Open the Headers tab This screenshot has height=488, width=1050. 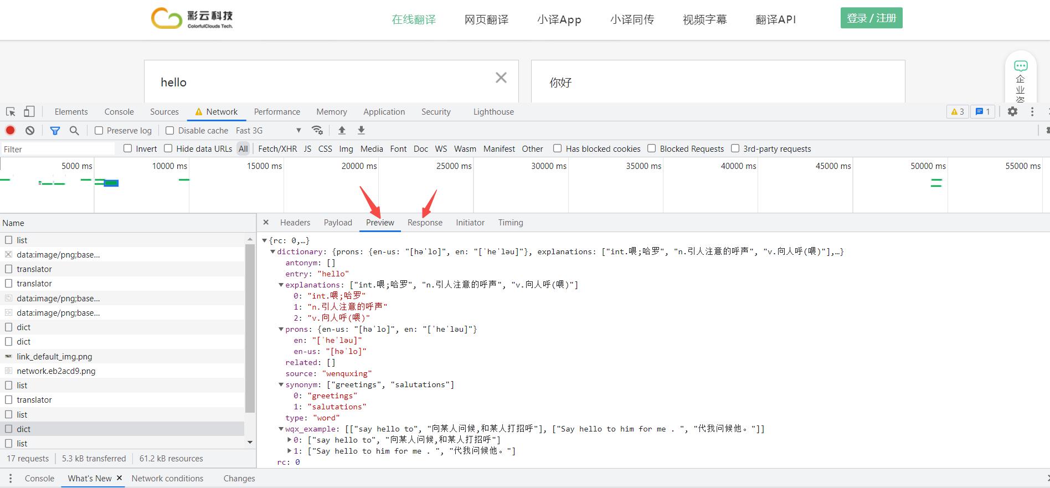[x=295, y=223]
